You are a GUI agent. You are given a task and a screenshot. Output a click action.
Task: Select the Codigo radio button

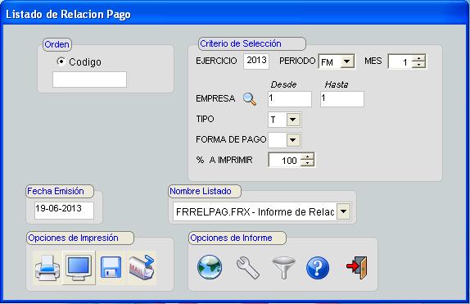click(61, 61)
